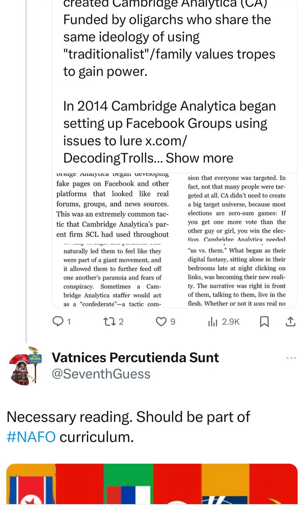Screen dimensions: 304x510
Task: Expand the tweet with Show more
Action: click(x=200, y=158)
